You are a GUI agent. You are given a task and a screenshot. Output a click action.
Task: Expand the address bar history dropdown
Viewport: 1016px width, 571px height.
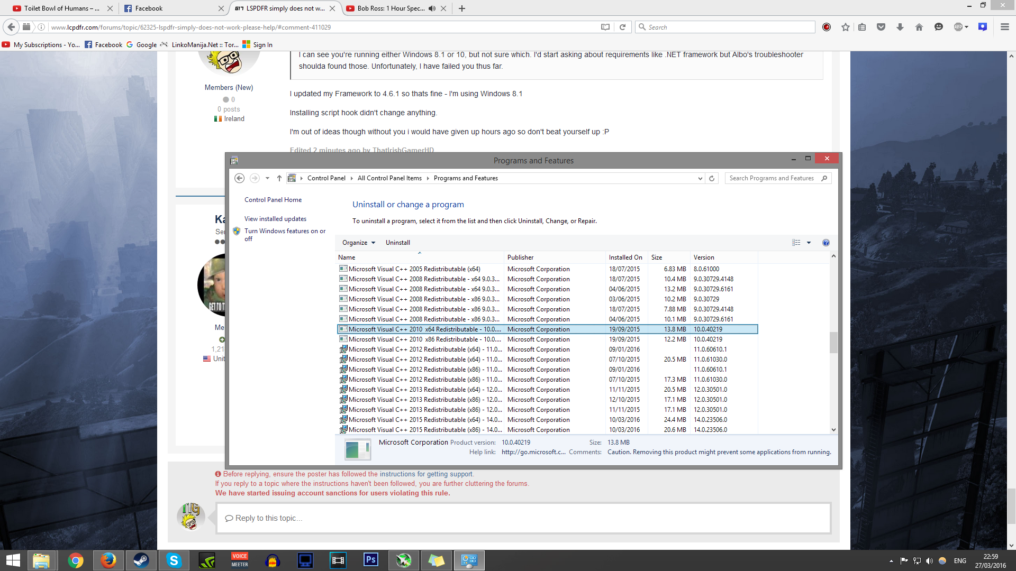700,178
